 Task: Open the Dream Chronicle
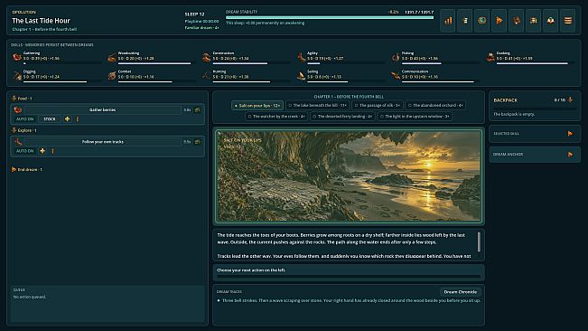coord(460,292)
